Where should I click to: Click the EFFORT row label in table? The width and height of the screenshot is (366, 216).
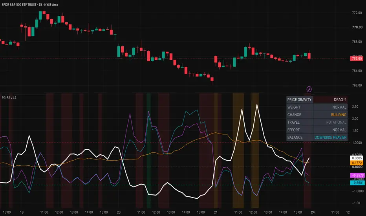coord(293,130)
